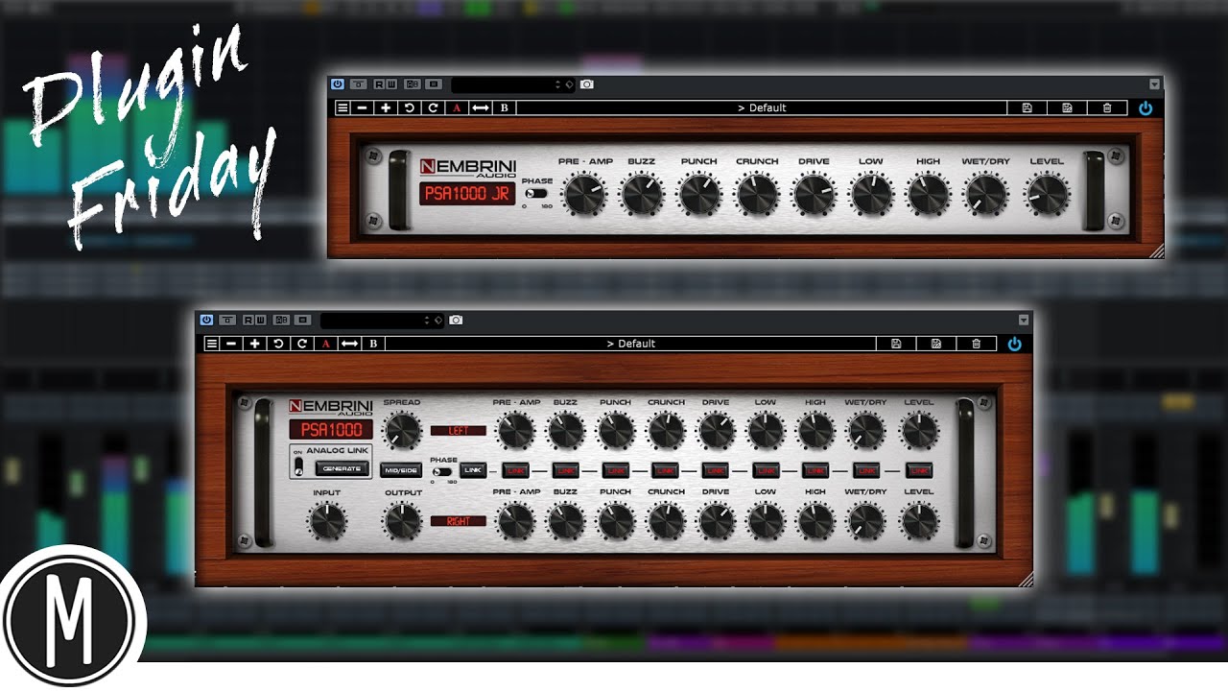Click the GENERATE button under Analog Link
The height and width of the screenshot is (691, 1228).
click(342, 468)
